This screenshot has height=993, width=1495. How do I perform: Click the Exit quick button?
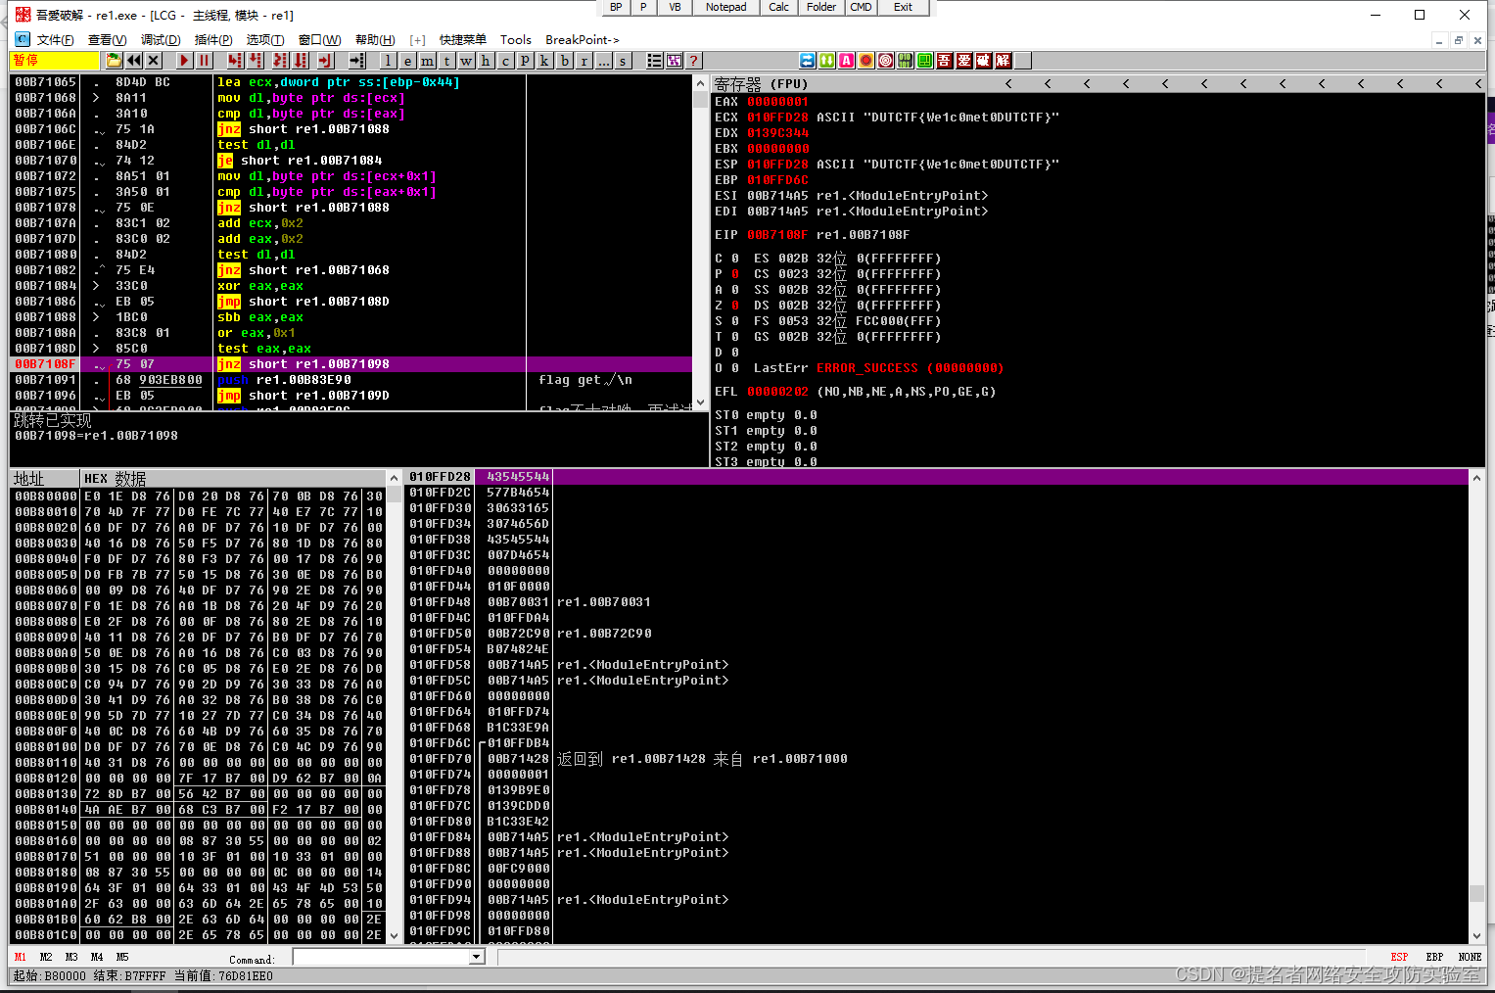(903, 7)
